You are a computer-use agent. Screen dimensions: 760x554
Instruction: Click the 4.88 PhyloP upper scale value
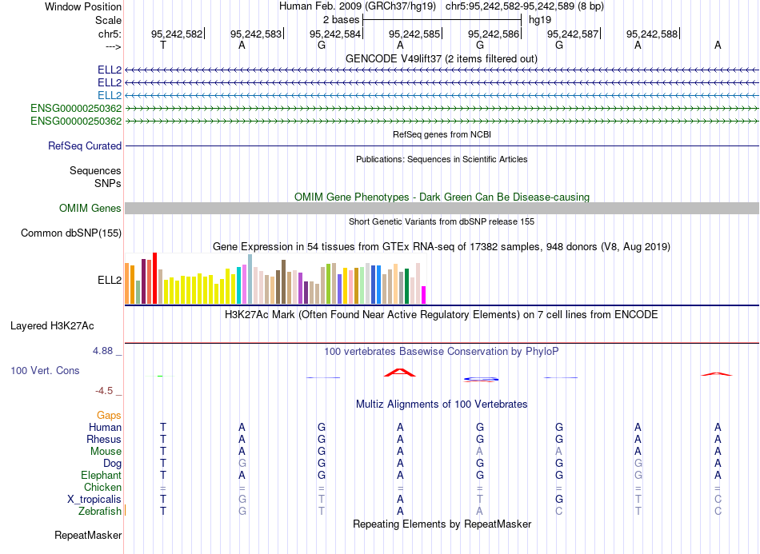click(x=102, y=351)
